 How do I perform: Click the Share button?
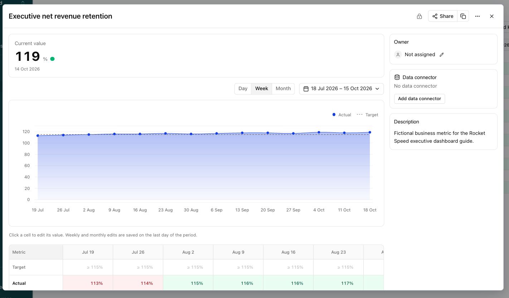click(x=443, y=16)
